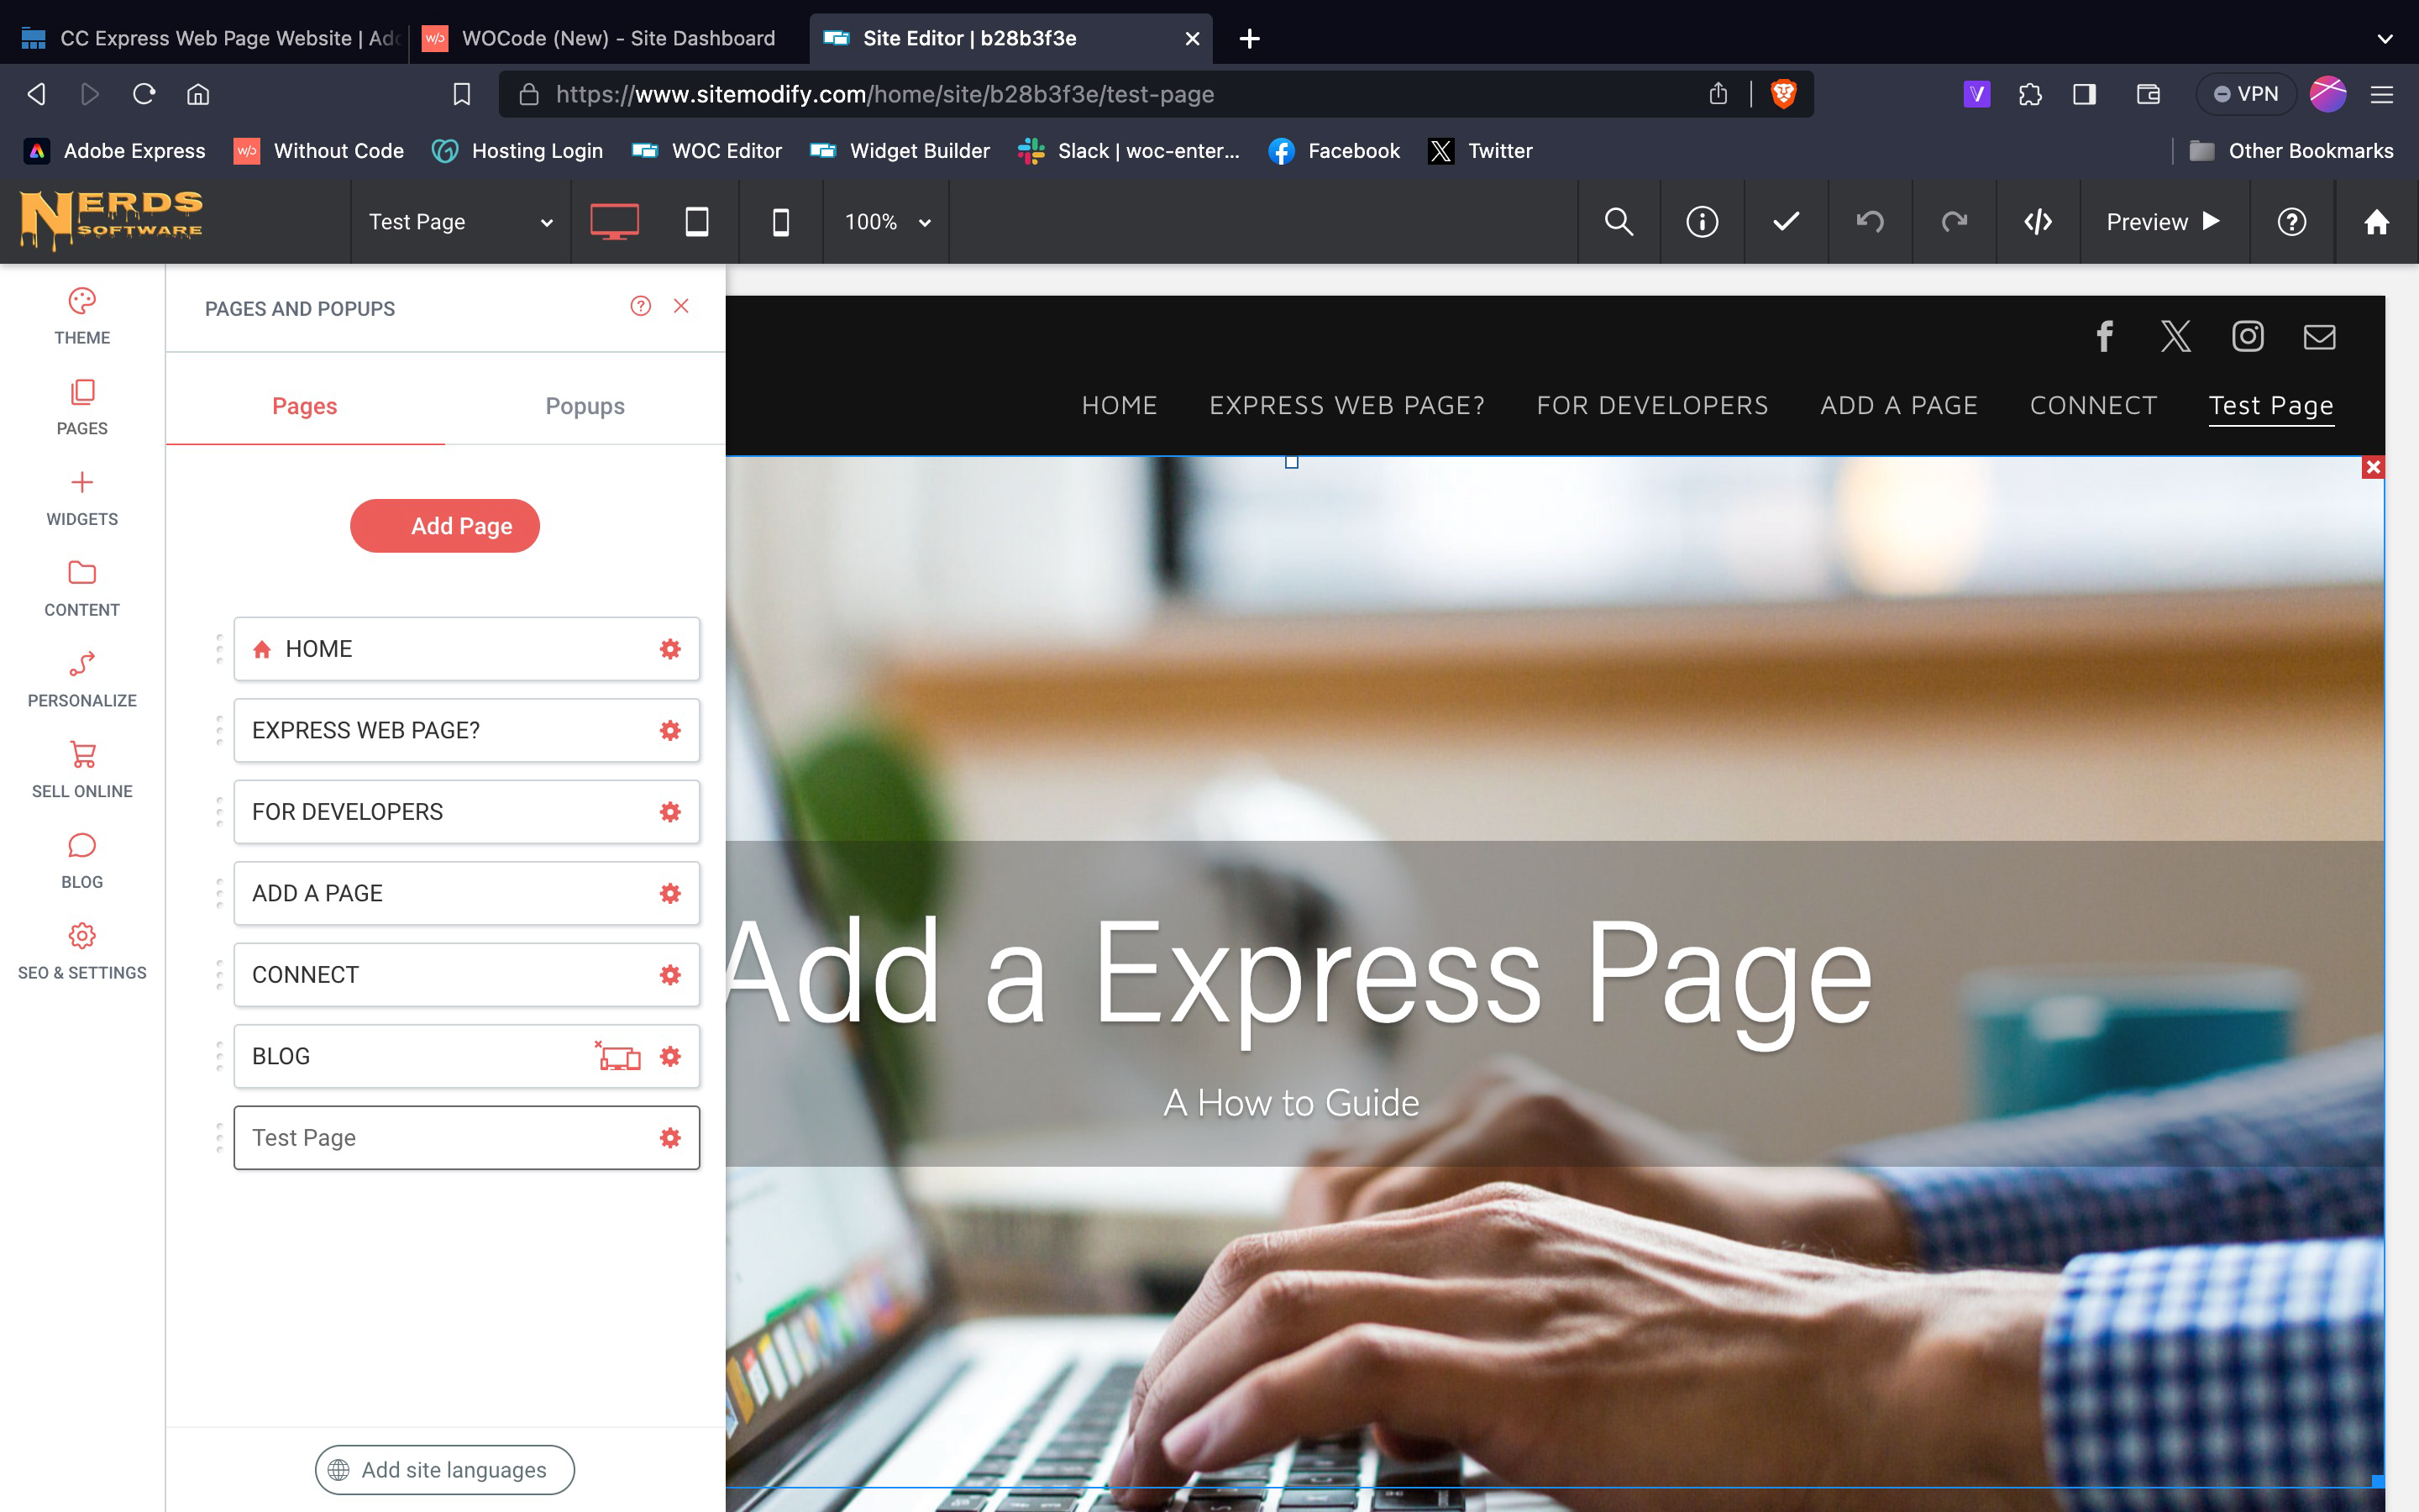This screenshot has width=2419, height=1512.
Task: Open developer mode code icon
Action: [x=2037, y=221]
